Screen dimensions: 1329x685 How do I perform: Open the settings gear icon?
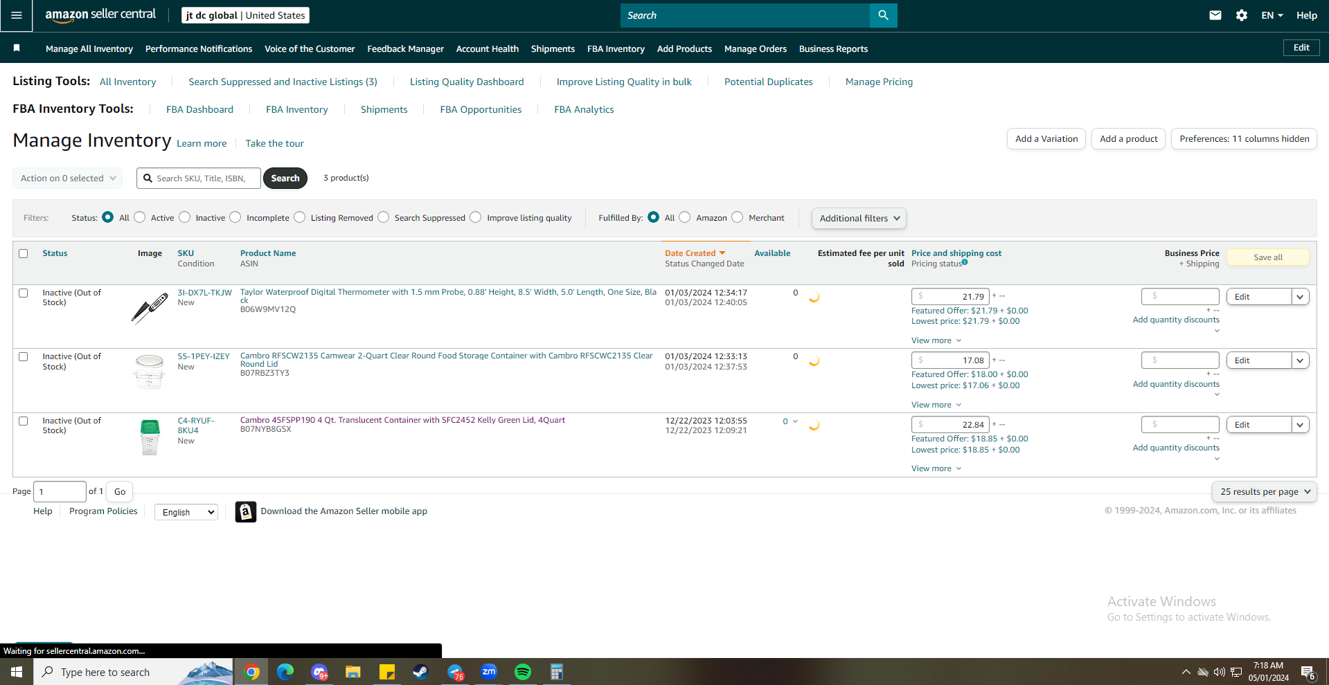(1242, 15)
